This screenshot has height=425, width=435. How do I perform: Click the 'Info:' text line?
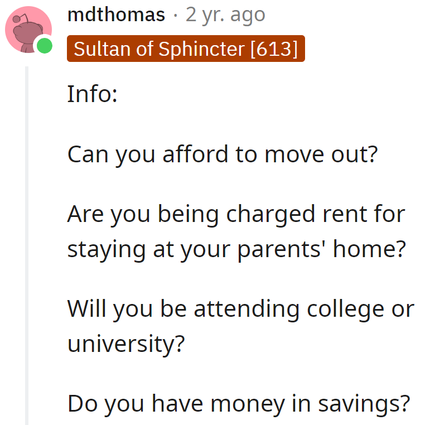pos(92,94)
